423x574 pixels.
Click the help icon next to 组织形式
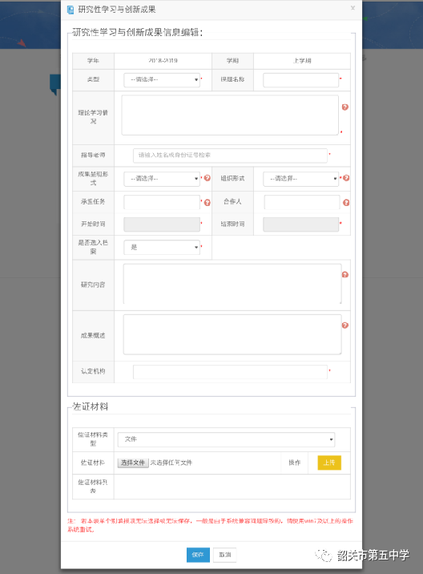346,178
